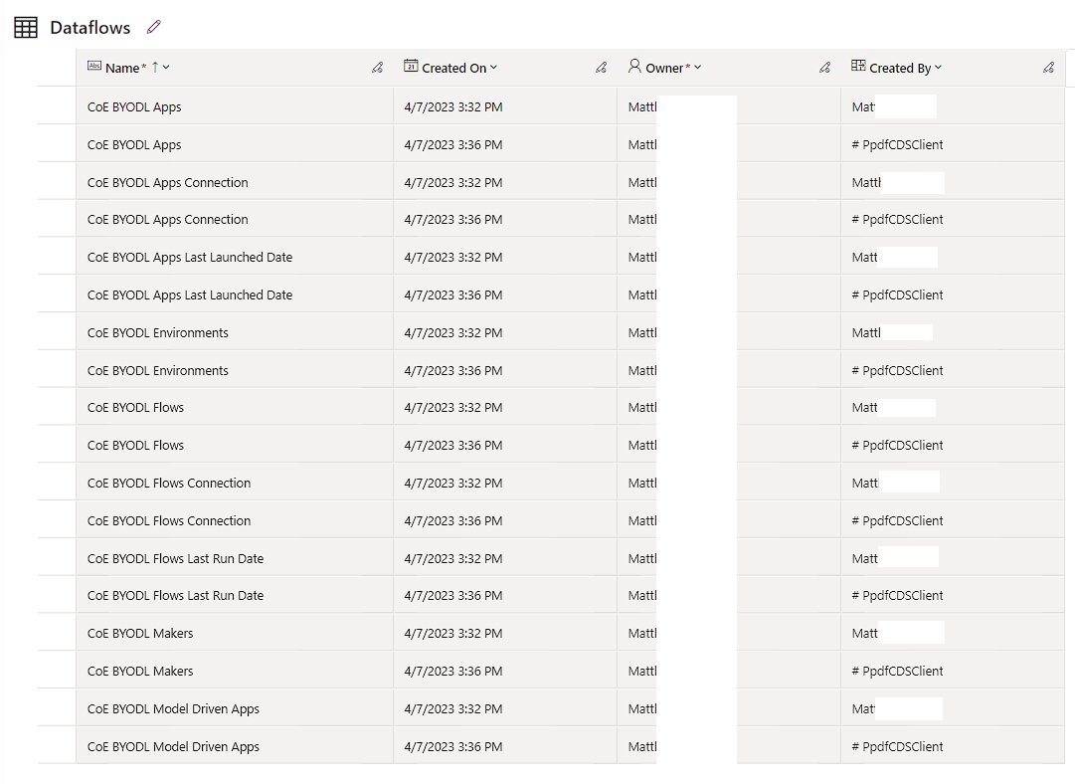Viewport: 1075px width, 784px height.
Task: Click the pencil icon next to Dataflows title
Action: click(x=154, y=27)
